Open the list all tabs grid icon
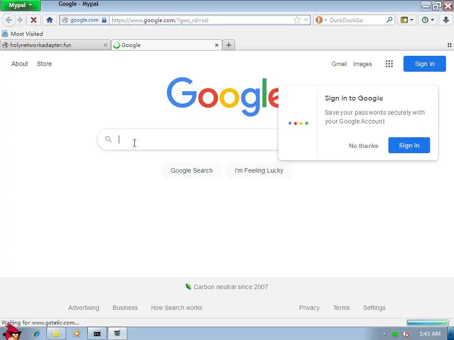The image size is (454, 340). pos(450,45)
